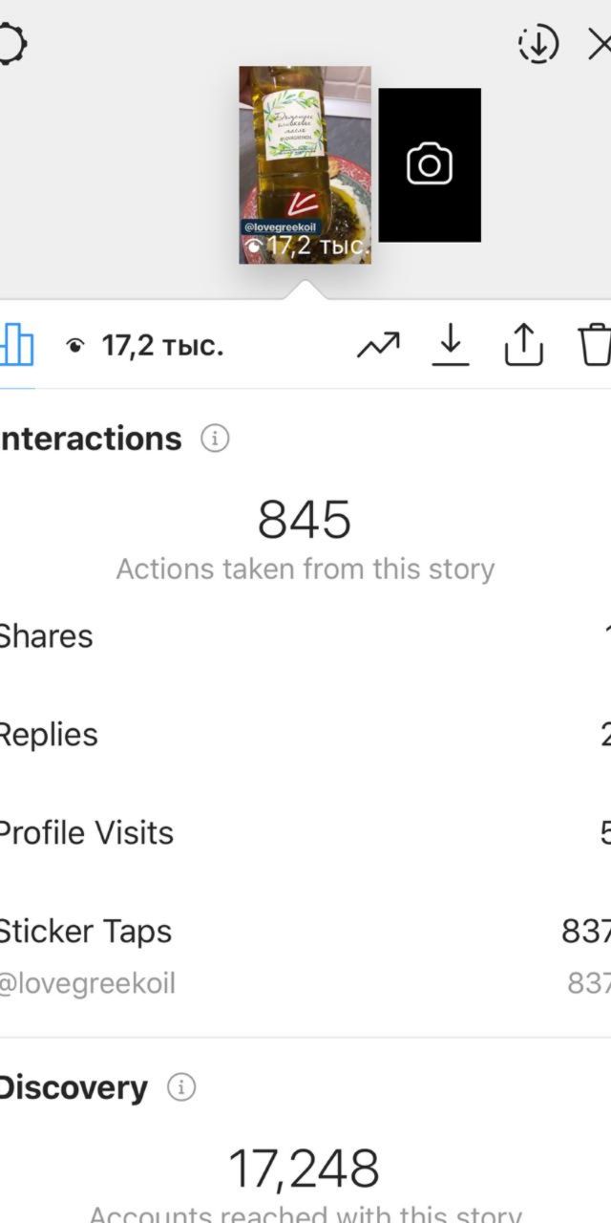
Task: Open the viewers list showing 17,2 тыс.
Action: 144,346
